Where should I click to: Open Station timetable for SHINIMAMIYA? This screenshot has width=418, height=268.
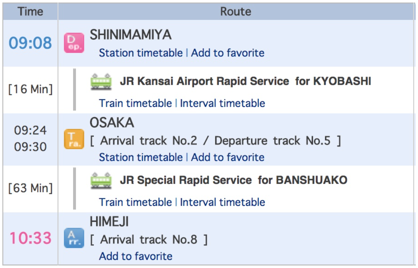pos(141,53)
